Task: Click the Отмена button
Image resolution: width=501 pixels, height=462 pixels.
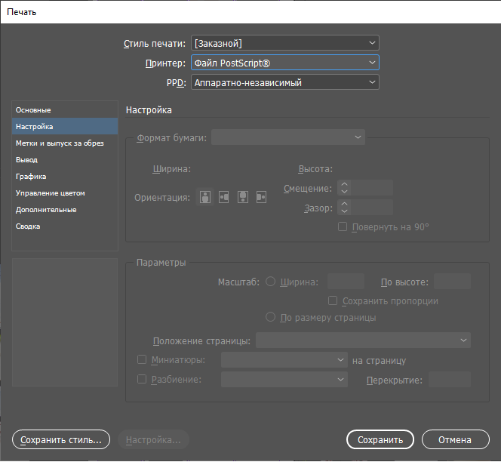Action: tap(455, 439)
